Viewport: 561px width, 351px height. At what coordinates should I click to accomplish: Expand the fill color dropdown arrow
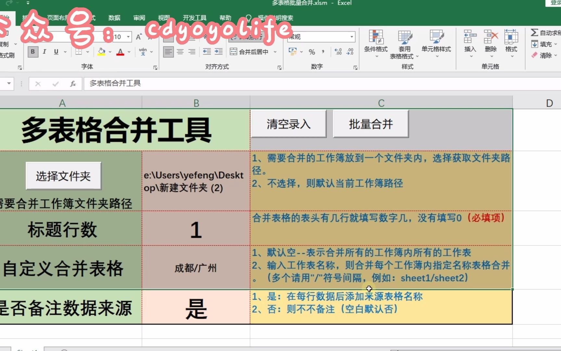[x=109, y=51]
